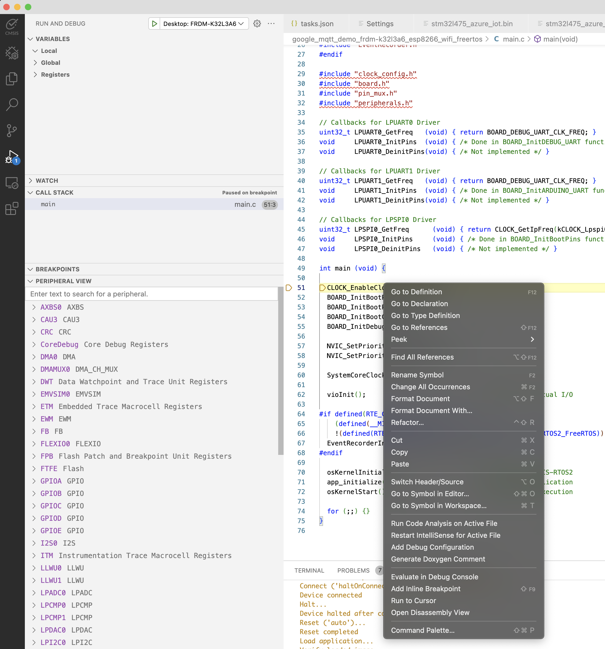Screen dimensions: 605x649
Task: Open Run and Debug more actions ellipsis
Action: click(271, 24)
